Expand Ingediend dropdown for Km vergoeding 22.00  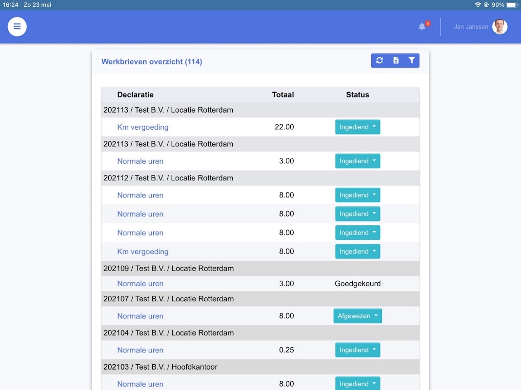(358, 127)
